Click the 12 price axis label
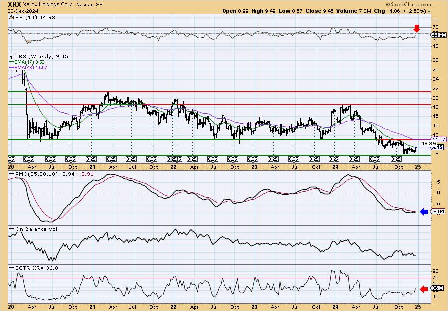 (x=435, y=135)
